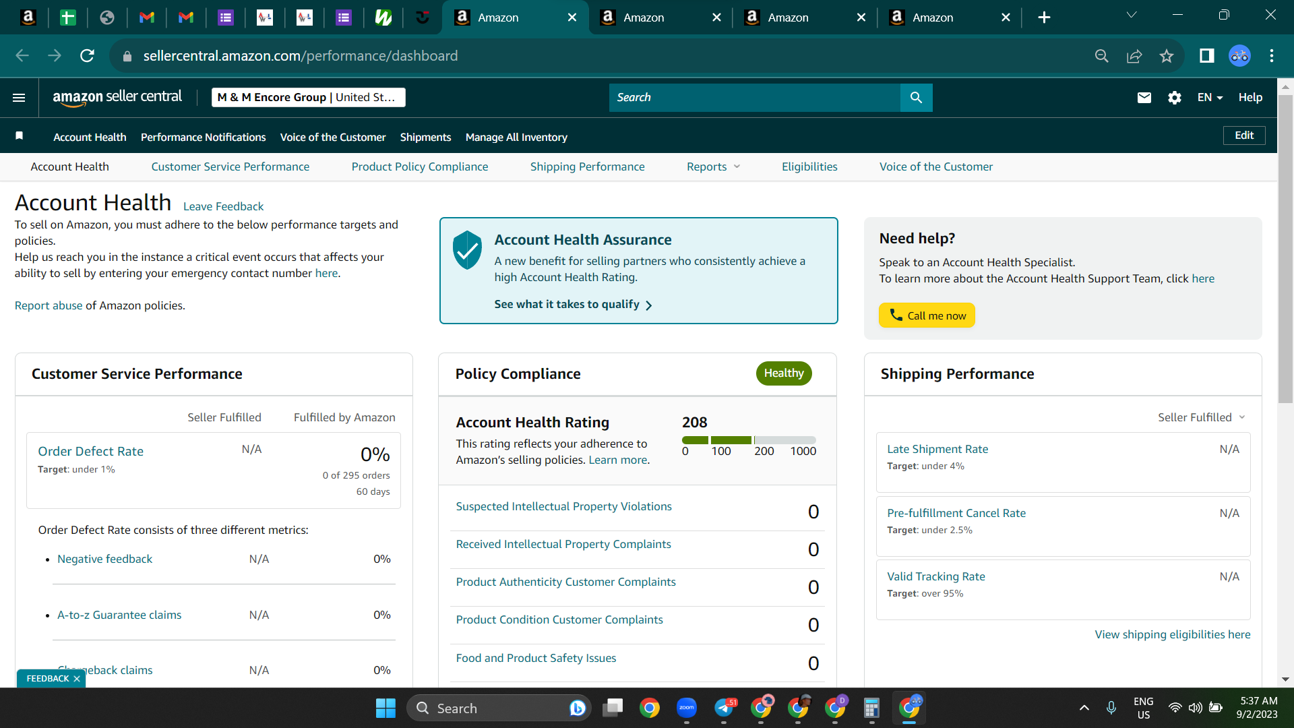Open Valid Tracking Rate link
1294x728 pixels.
click(936, 576)
